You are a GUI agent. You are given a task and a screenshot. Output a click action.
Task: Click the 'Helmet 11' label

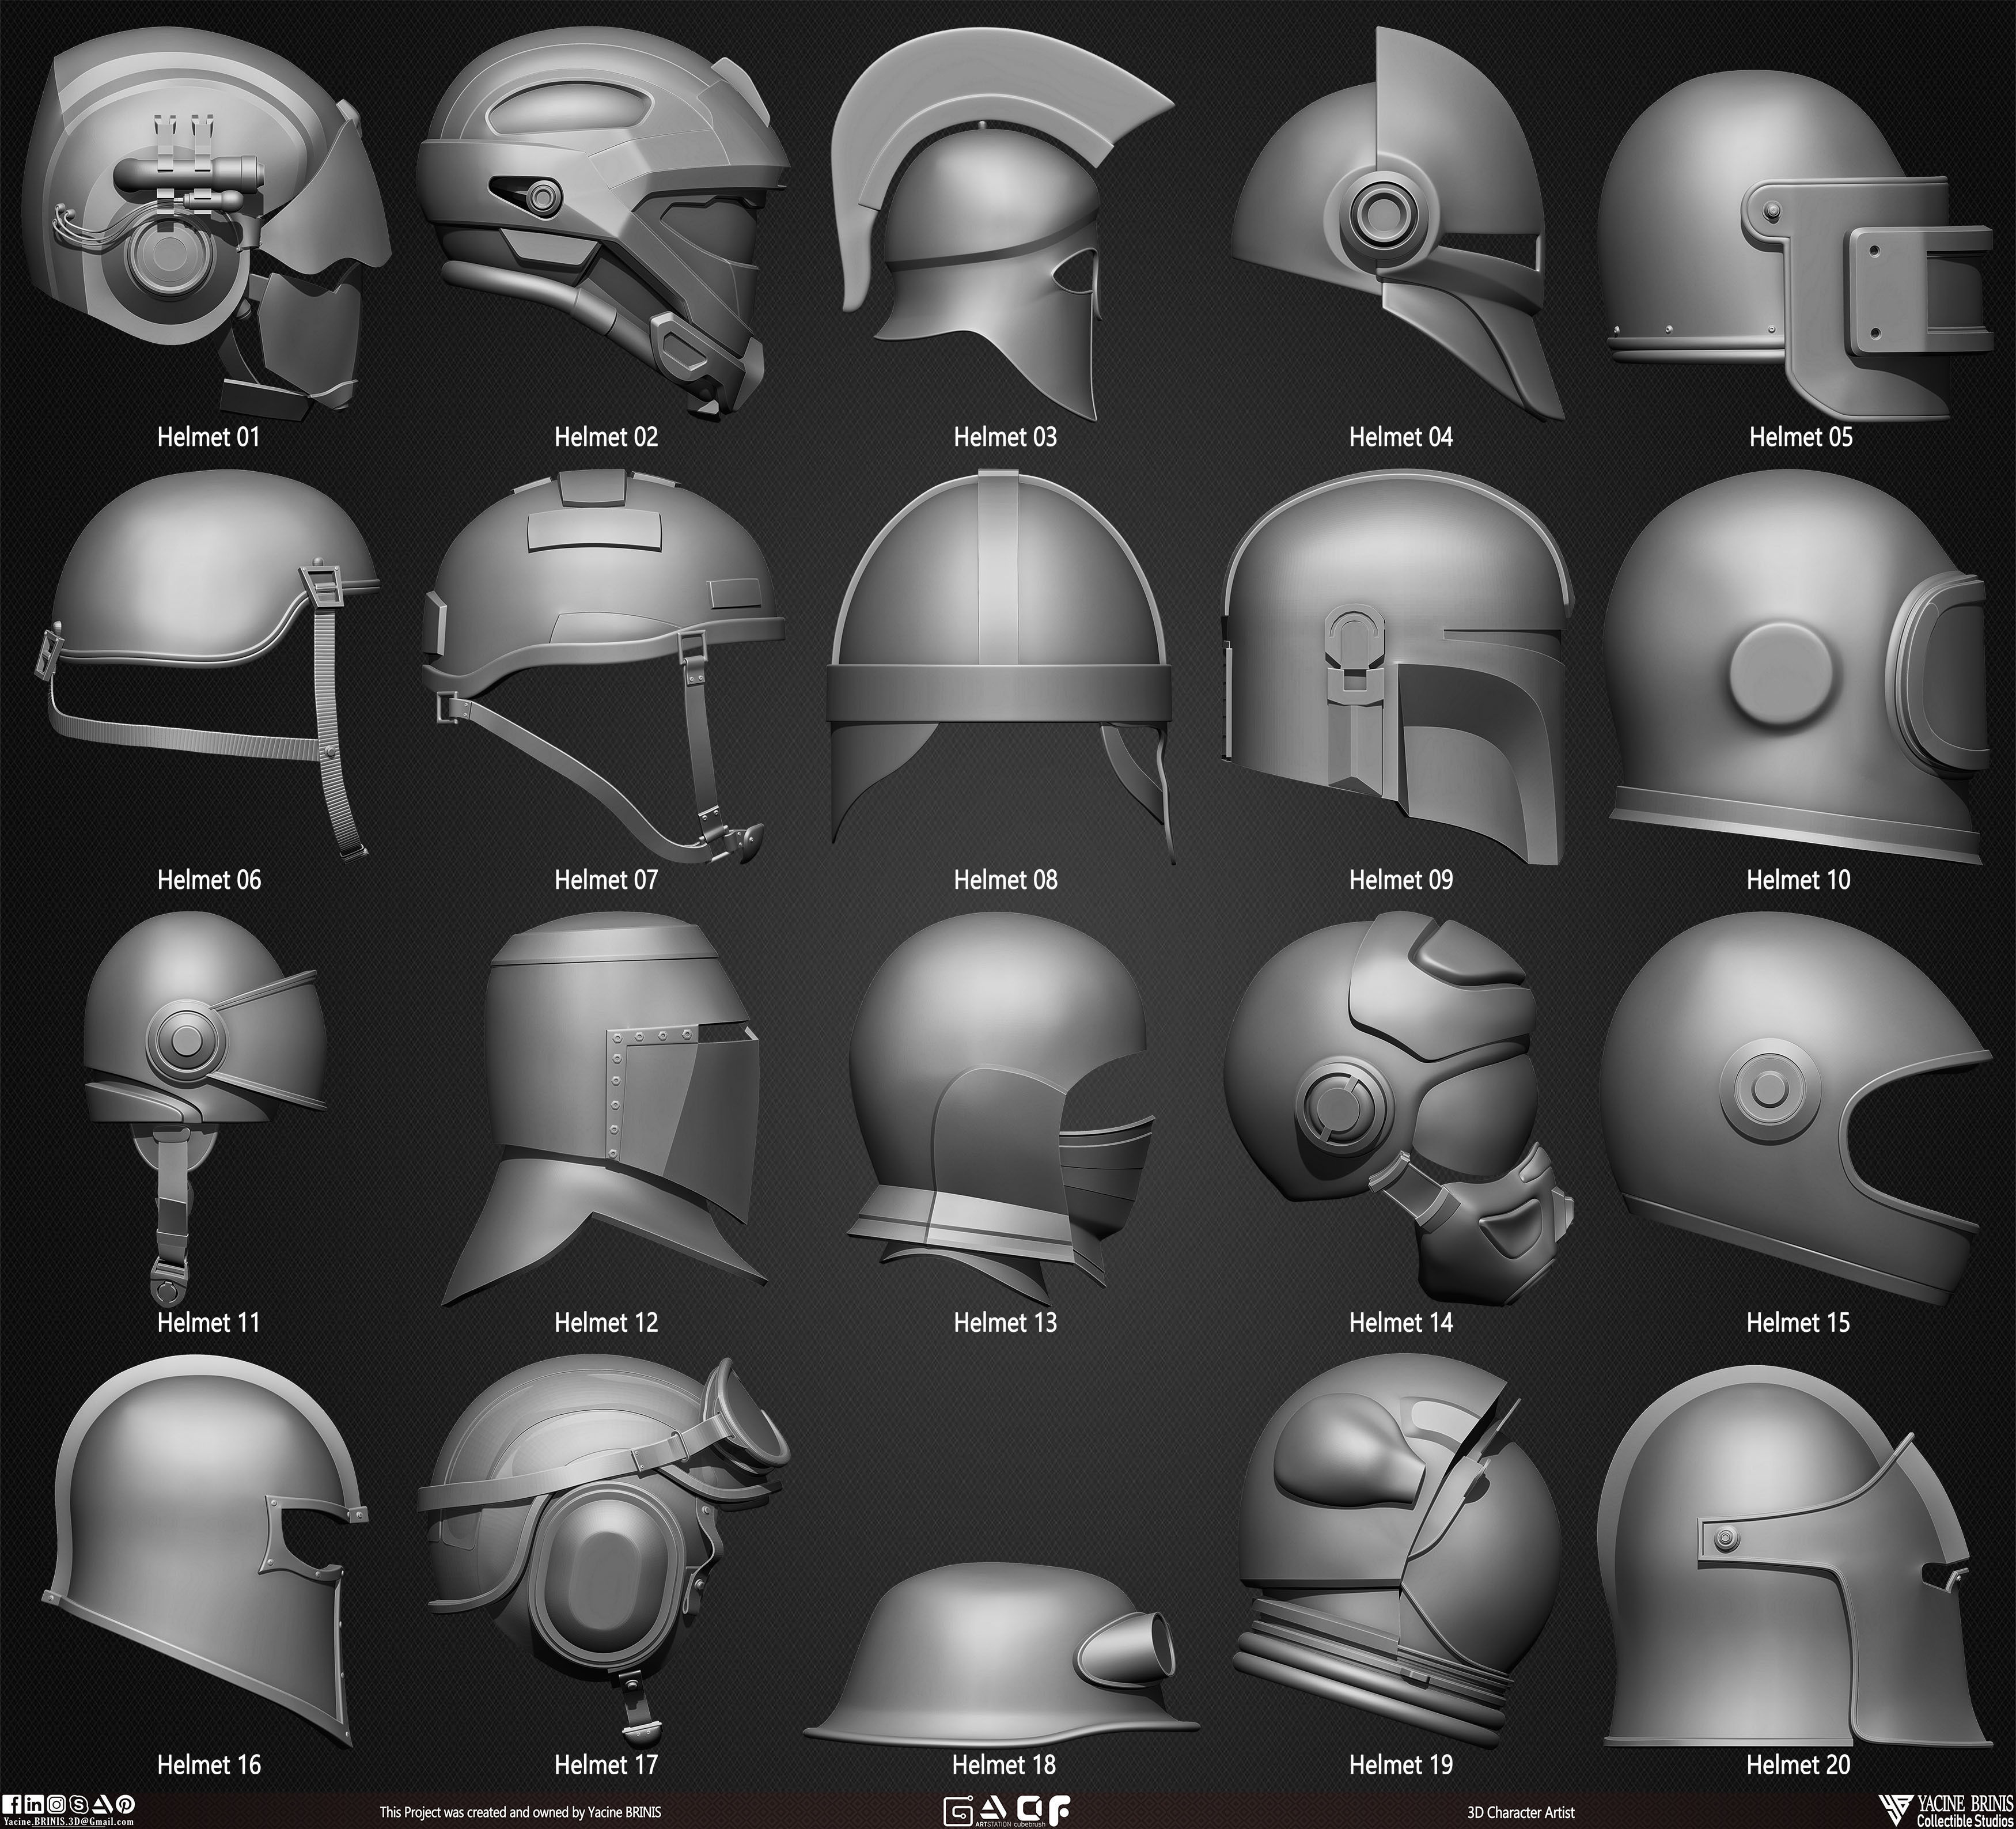(208, 1323)
